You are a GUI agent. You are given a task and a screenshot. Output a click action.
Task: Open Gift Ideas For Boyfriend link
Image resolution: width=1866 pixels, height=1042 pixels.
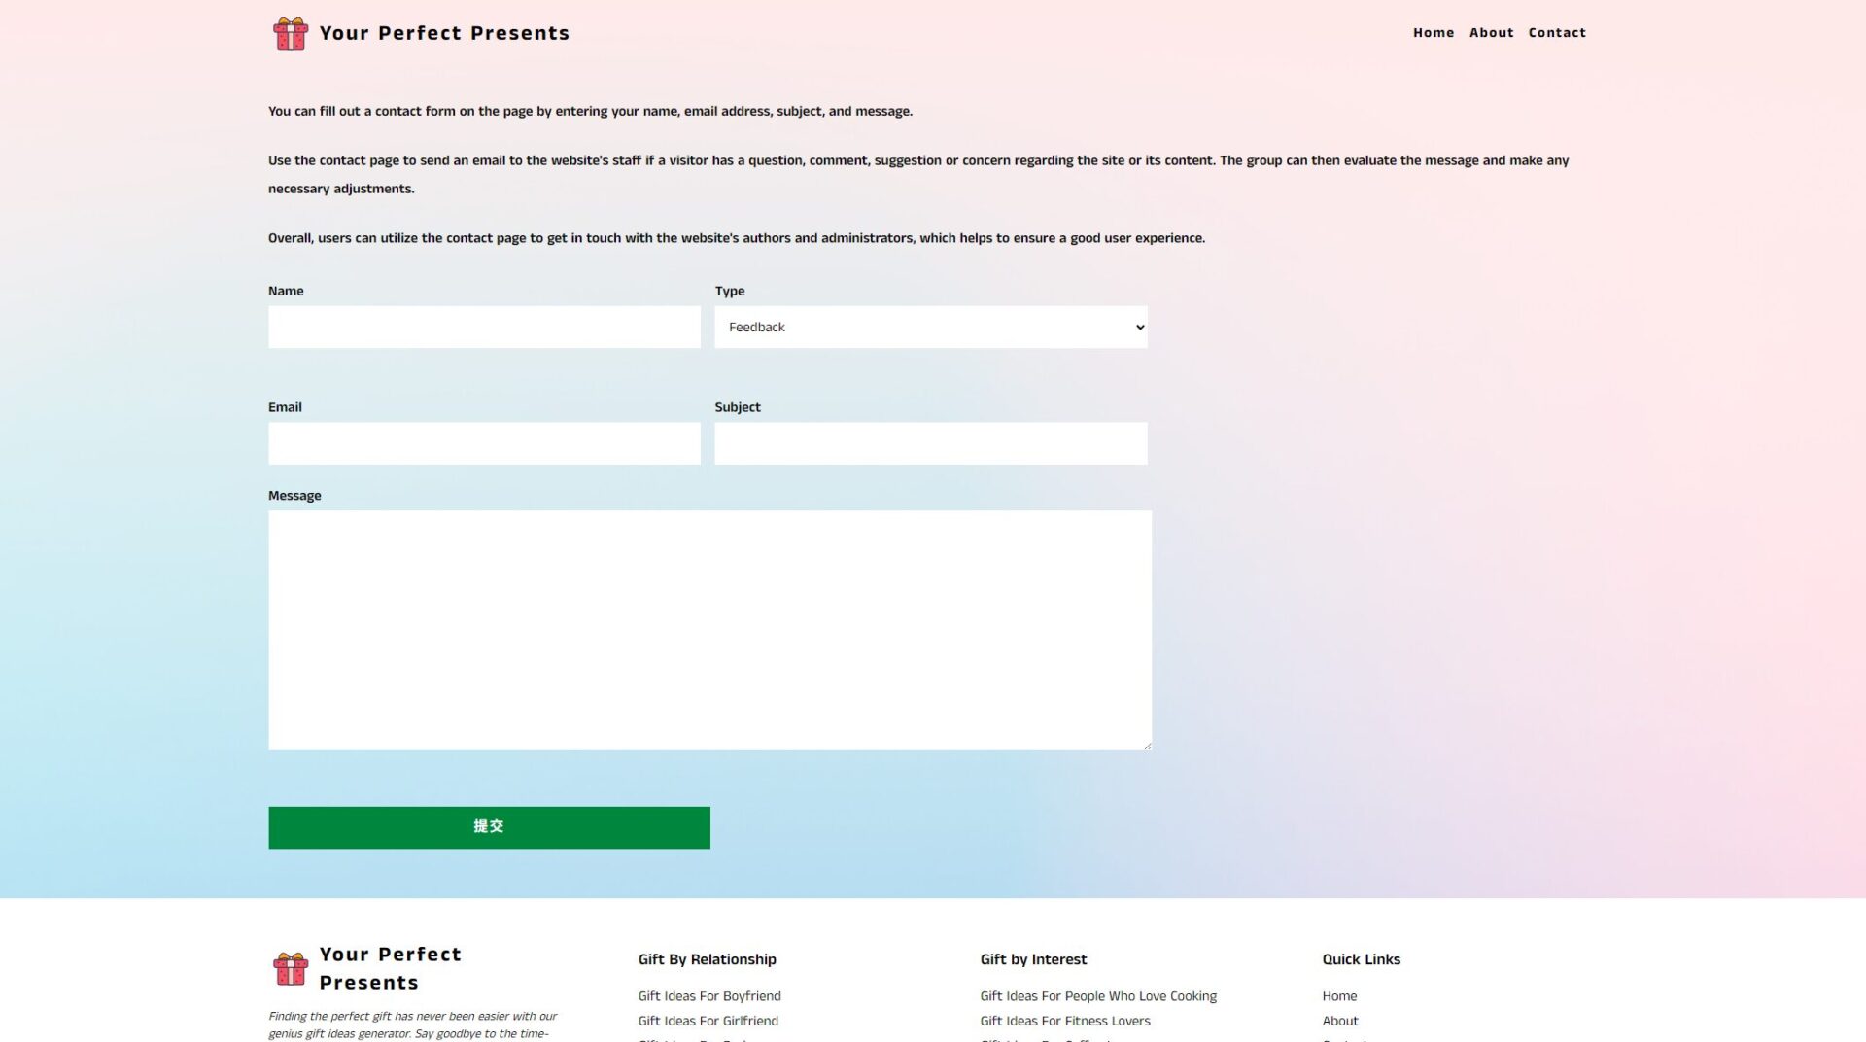(x=708, y=996)
